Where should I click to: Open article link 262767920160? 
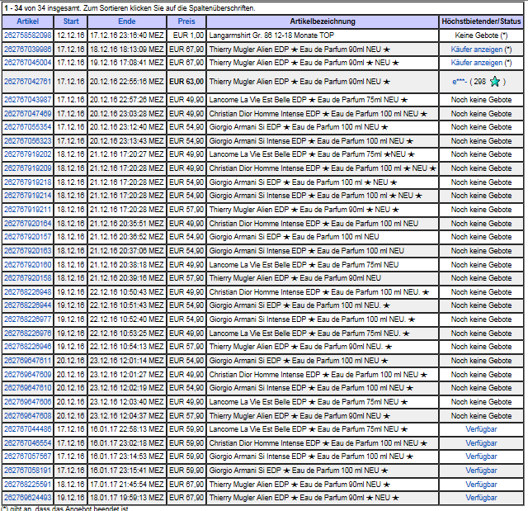point(27,265)
